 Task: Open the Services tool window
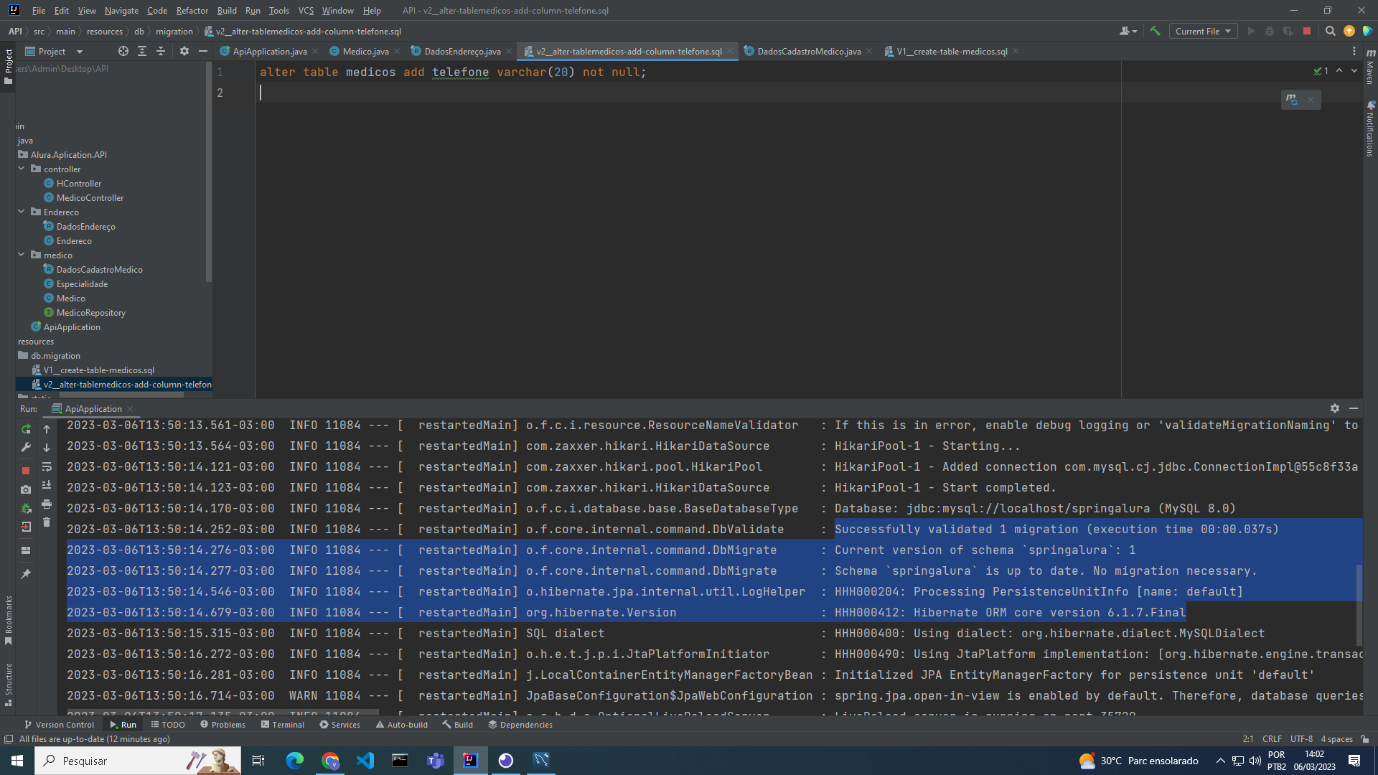[339, 725]
